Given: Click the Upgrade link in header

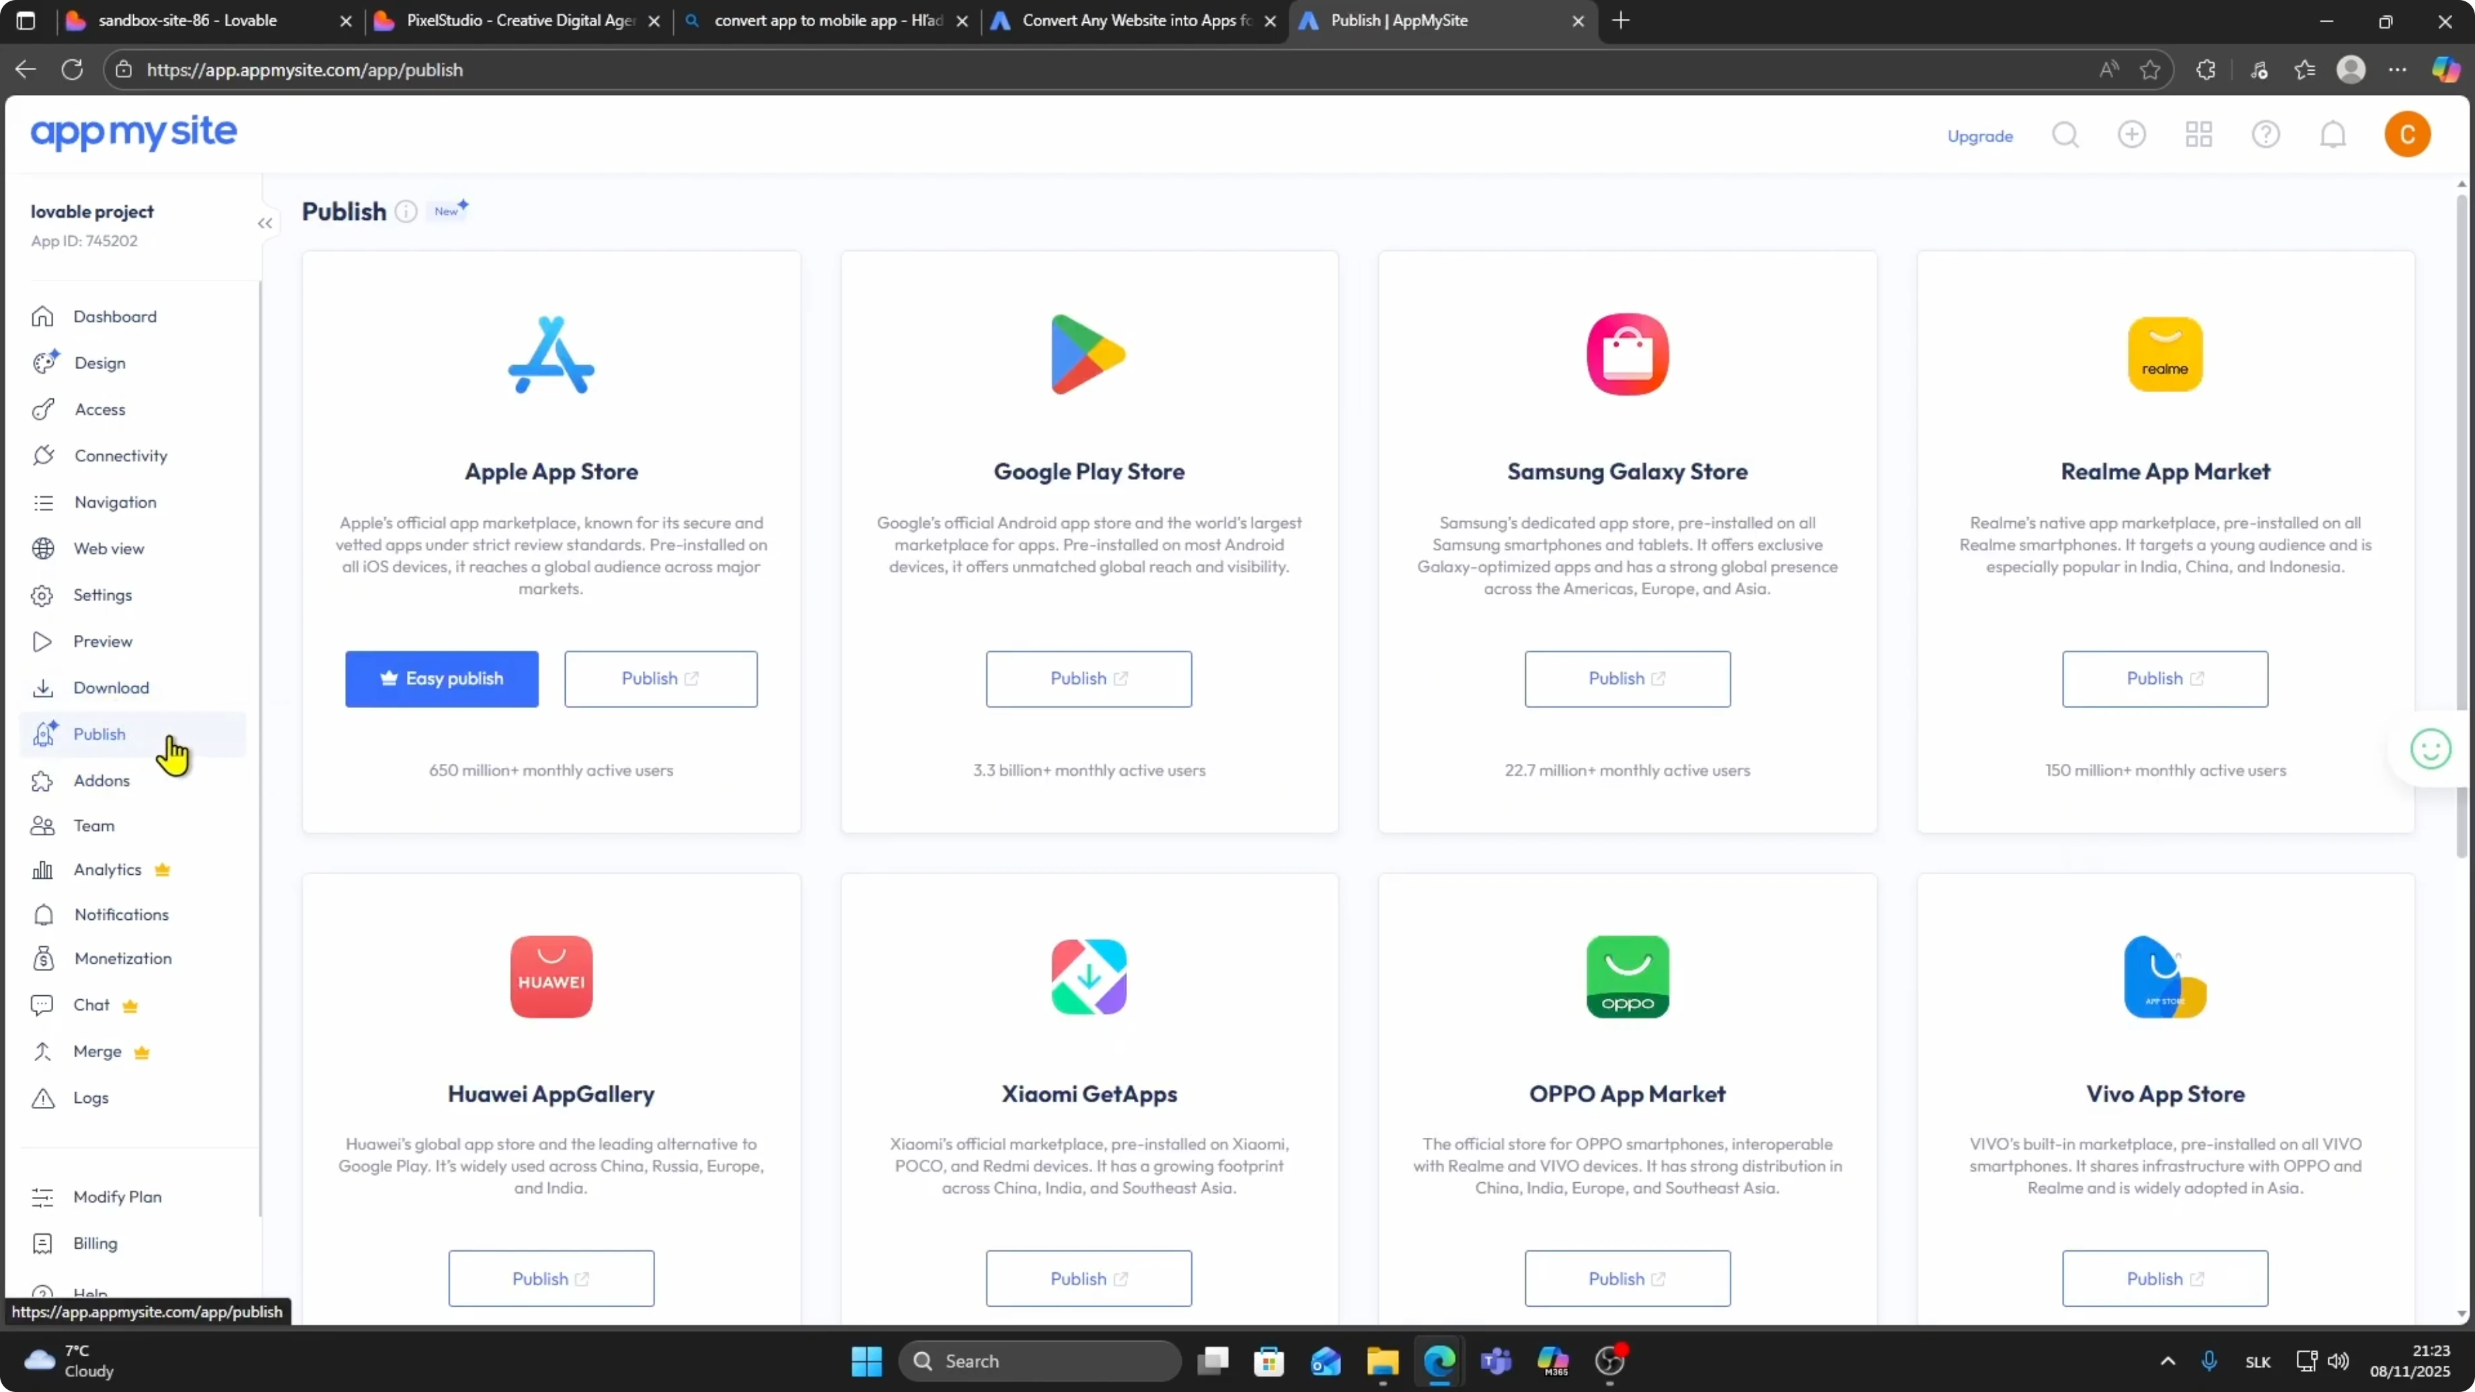Looking at the screenshot, I should 1979,135.
